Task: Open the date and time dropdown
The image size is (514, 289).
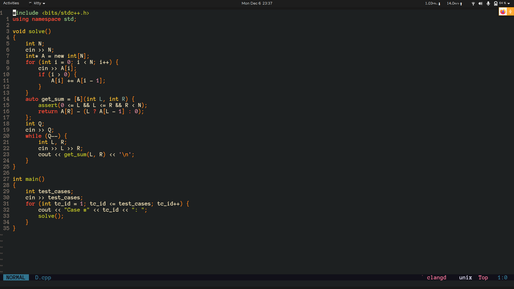Action: coord(256,3)
